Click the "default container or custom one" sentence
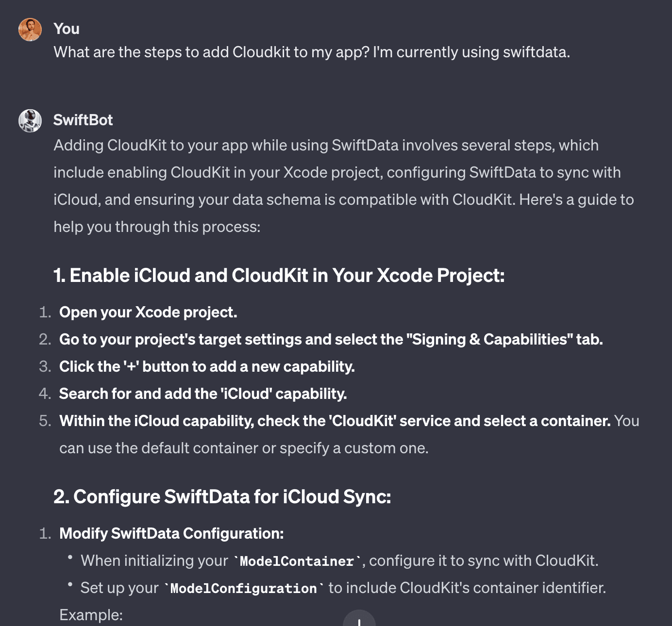The width and height of the screenshot is (672, 626). point(244,448)
